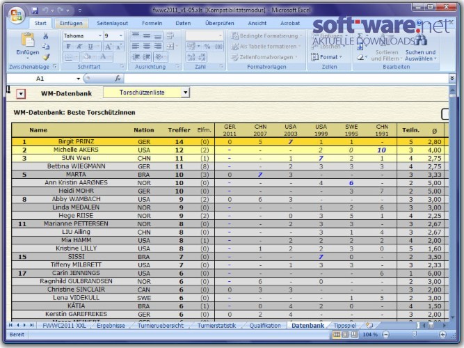Insert a new worksheet via tab icon
Image resolution: width=464 pixels, height=348 pixels.
pyautogui.click(x=369, y=325)
